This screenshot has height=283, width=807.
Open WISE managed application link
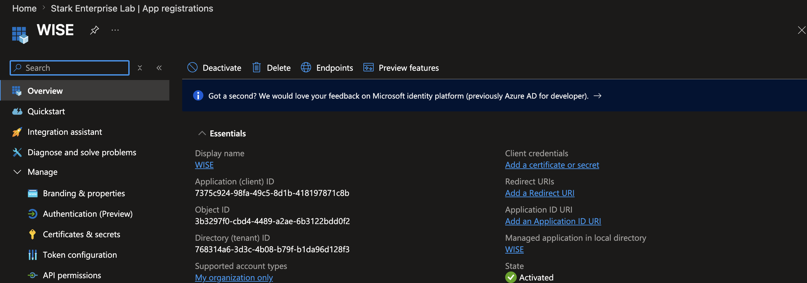tap(514, 249)
